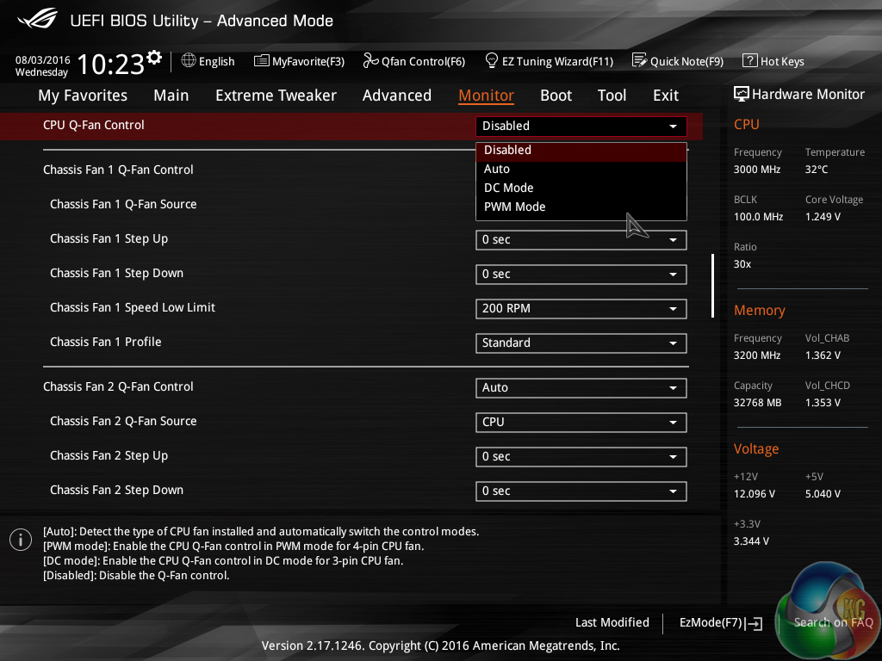Click the MyFavorite list icon
The width and height of the screenshot is (882, 661).
(x=261, y=61)
